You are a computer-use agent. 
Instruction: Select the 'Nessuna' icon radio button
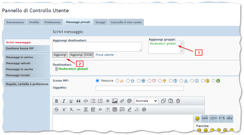coord(98,81)
